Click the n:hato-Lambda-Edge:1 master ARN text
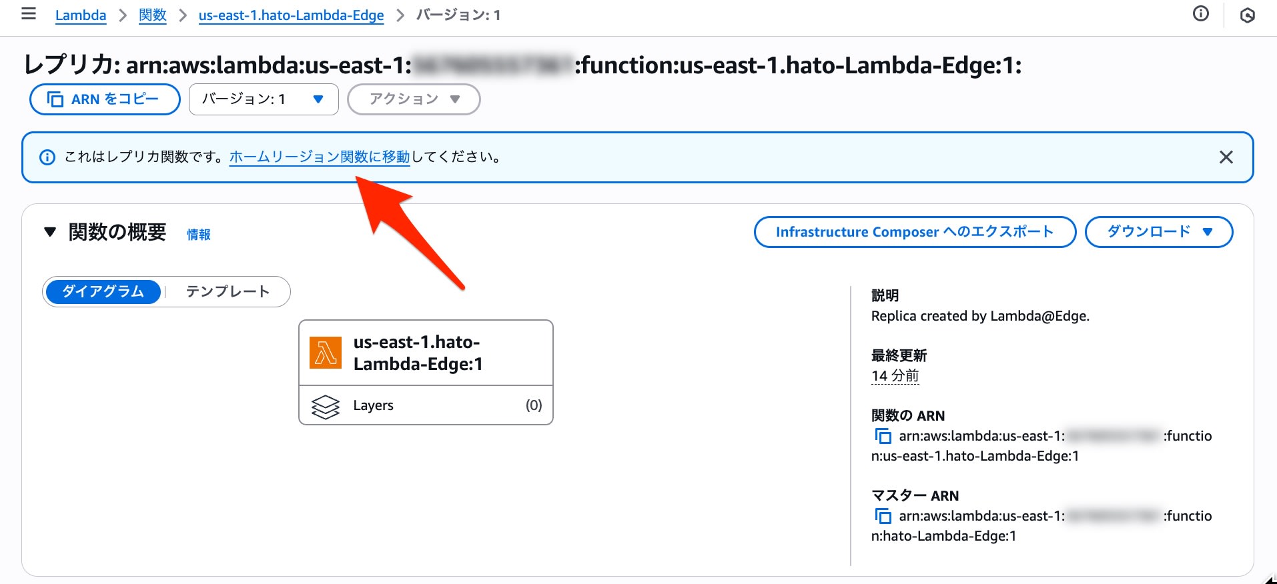The width and height of the screenshot is (1277, 584). [944, 536]
